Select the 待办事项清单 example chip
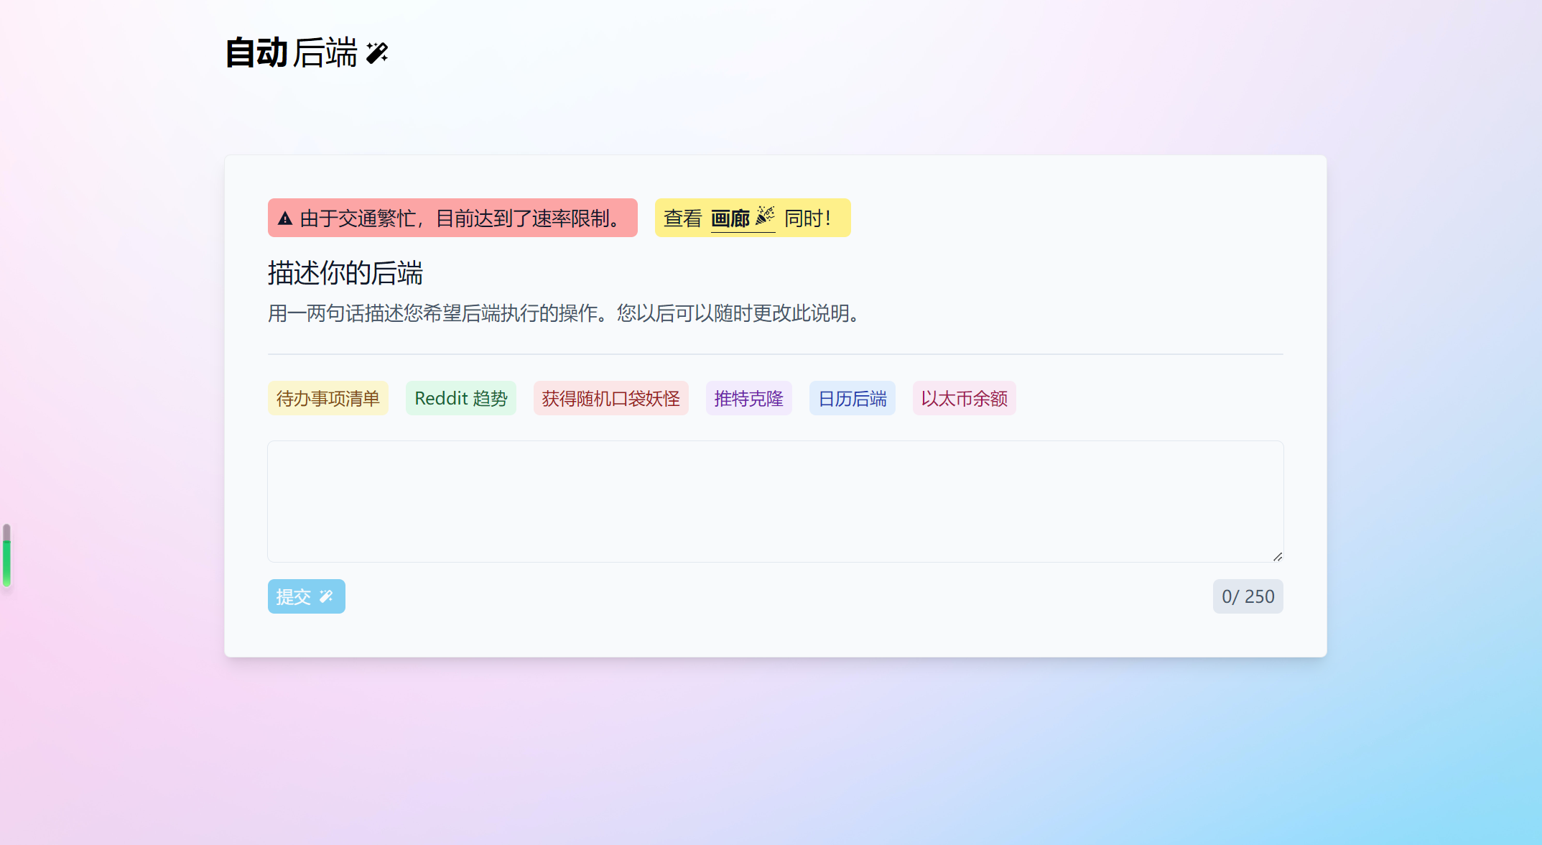 click(328, 398)
